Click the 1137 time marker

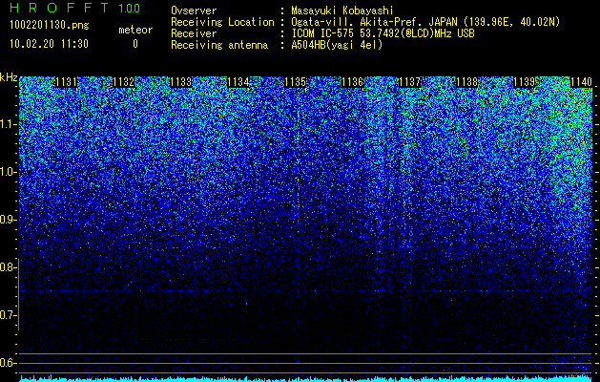409,82
